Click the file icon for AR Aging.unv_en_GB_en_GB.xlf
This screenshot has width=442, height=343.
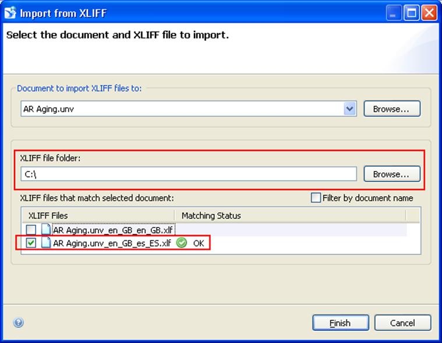click(x=46, y=229)
